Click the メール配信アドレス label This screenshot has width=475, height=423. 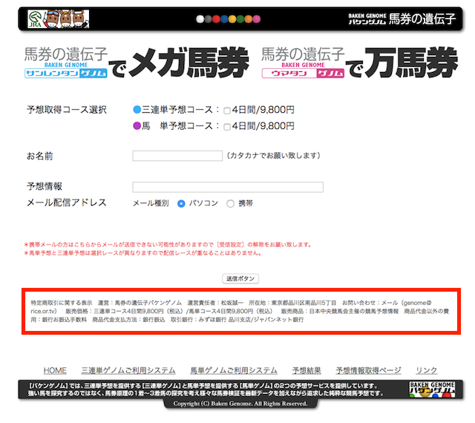click(67, 203)
